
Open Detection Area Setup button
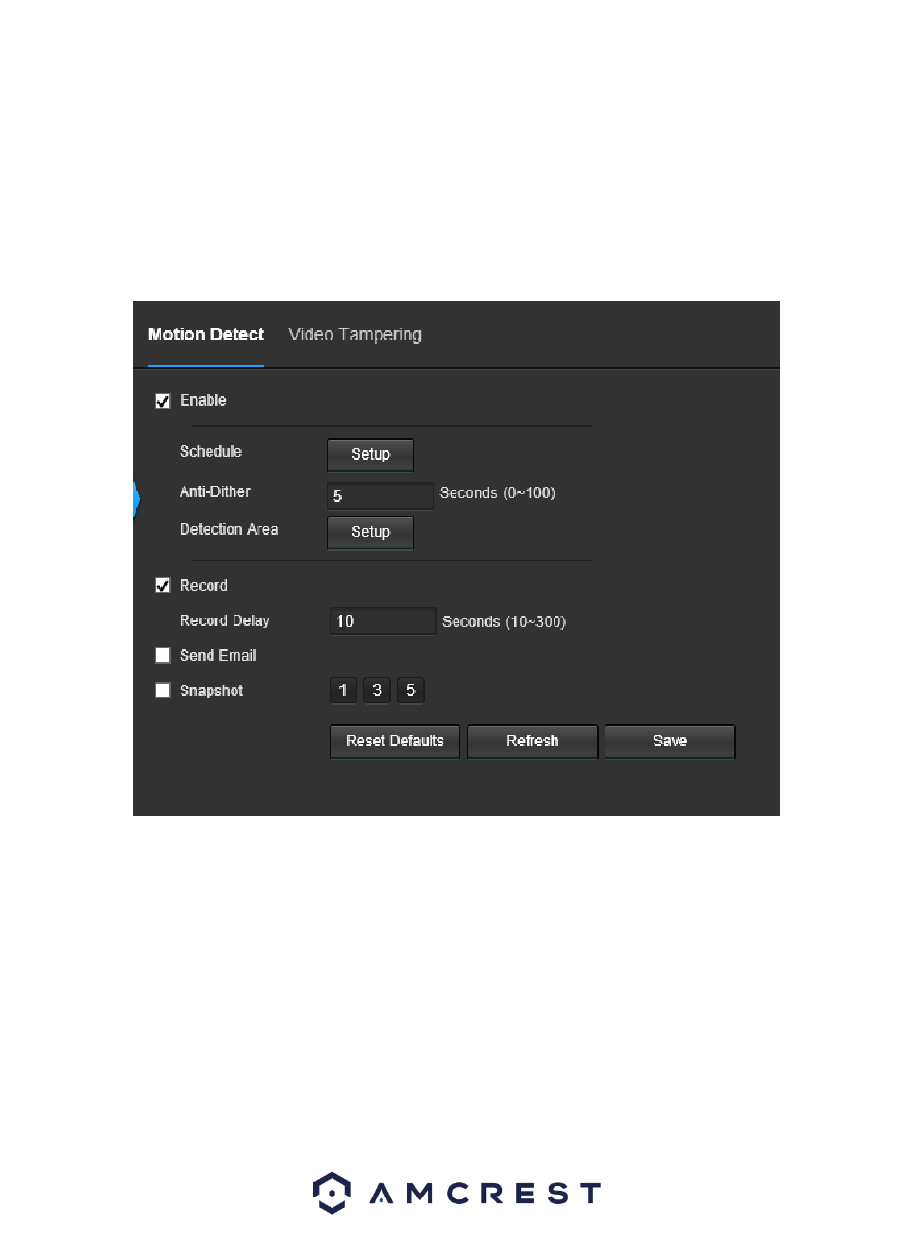[x=370, y=532]
